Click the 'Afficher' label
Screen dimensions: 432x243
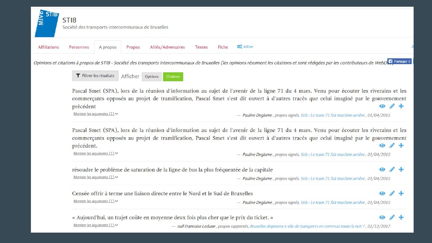point(130,76)
